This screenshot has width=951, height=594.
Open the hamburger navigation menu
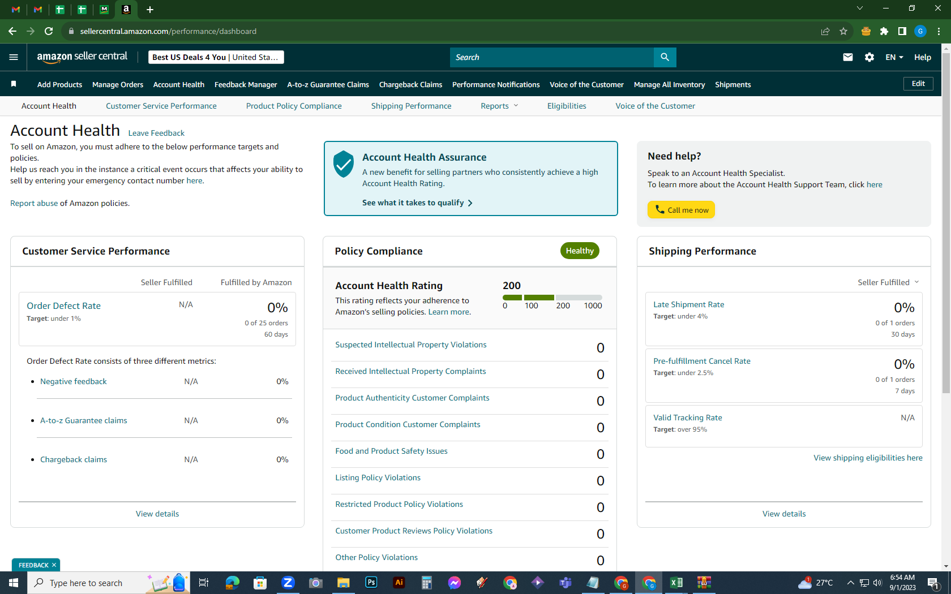(x=14, y=57)
